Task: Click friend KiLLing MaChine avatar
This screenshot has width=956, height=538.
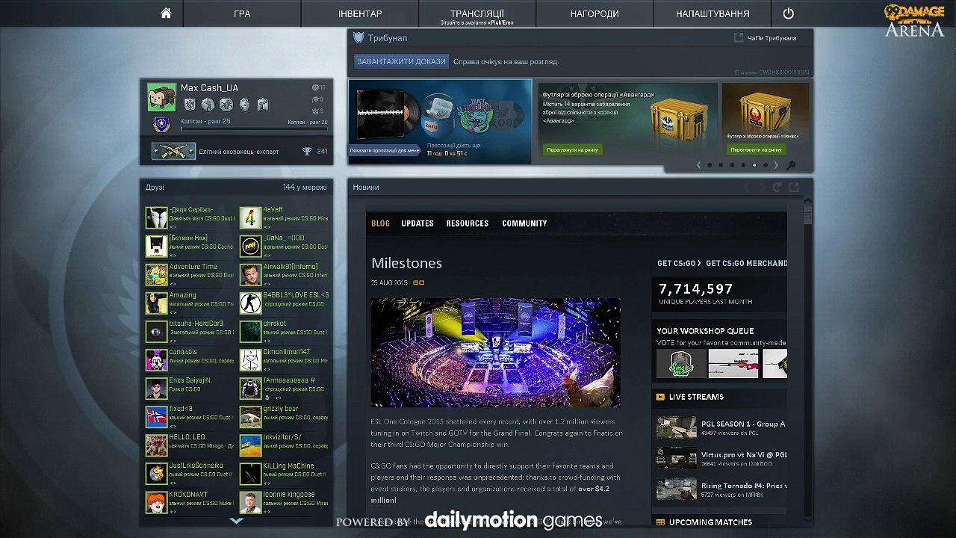Action: (250, 473)
